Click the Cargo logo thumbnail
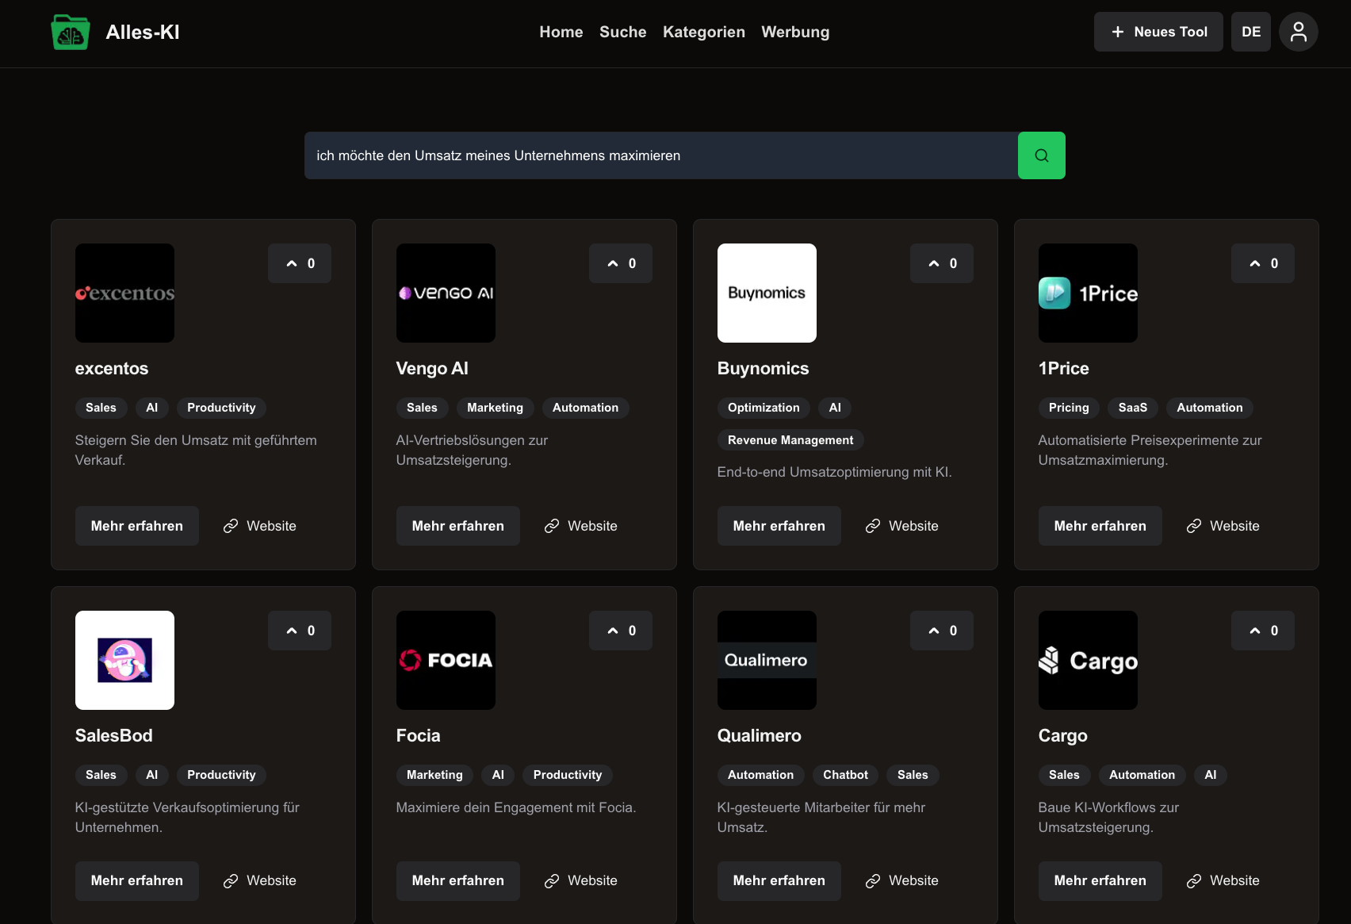The height and width of the screenshot is (924, 1351). (x=1088, y=660)
